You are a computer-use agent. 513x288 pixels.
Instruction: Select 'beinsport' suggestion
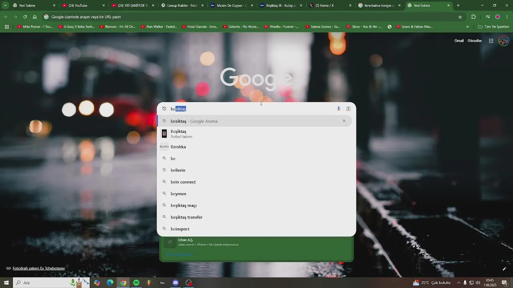click(x=256, y=229)
